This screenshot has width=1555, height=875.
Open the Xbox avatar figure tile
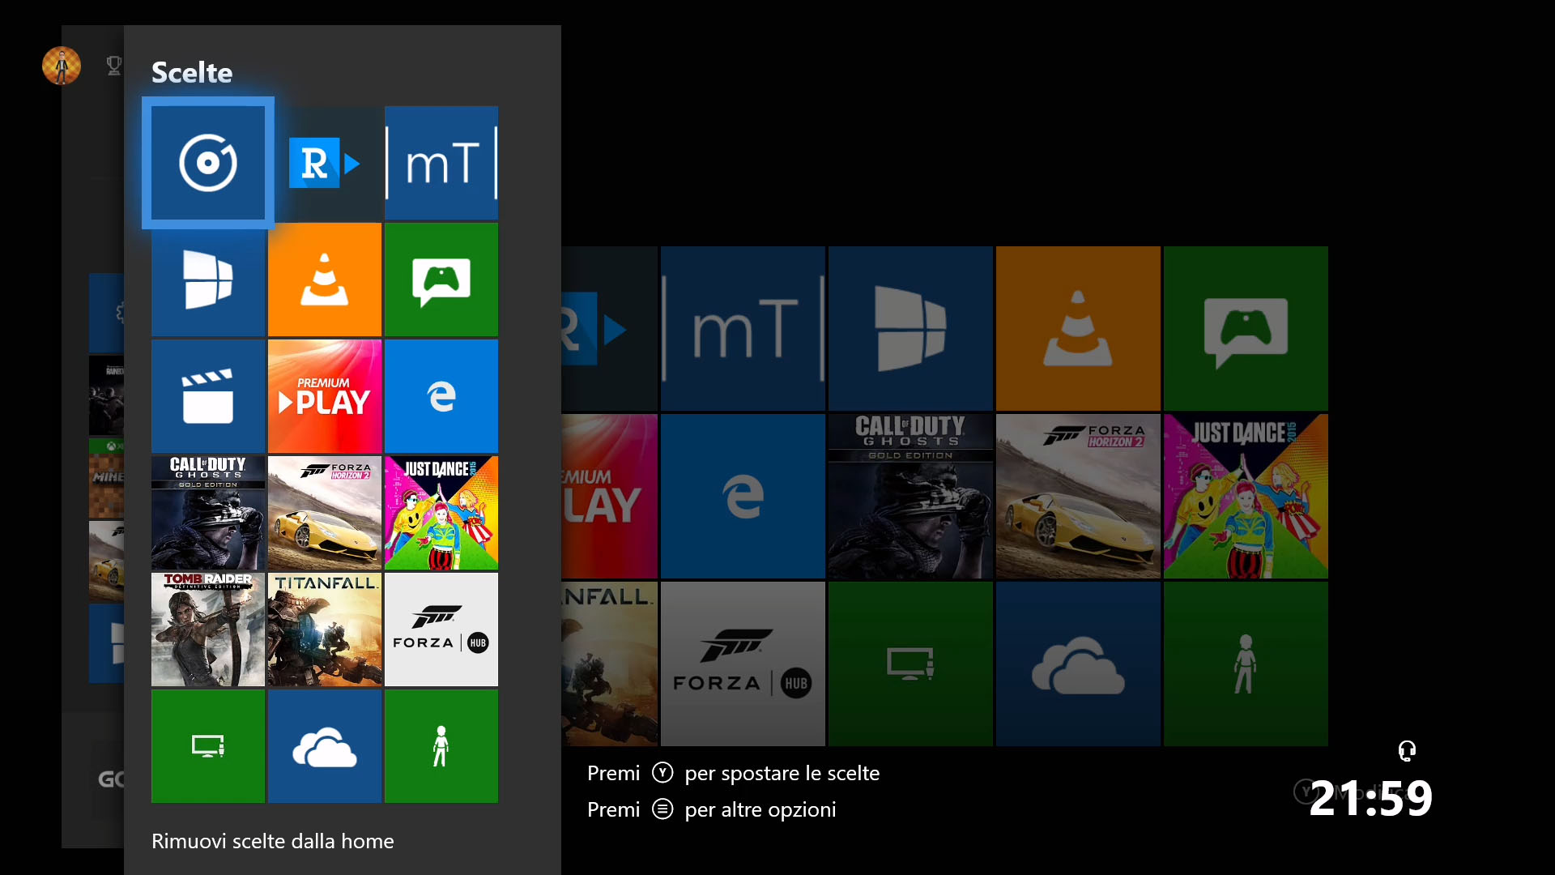[x=441, y=746]
